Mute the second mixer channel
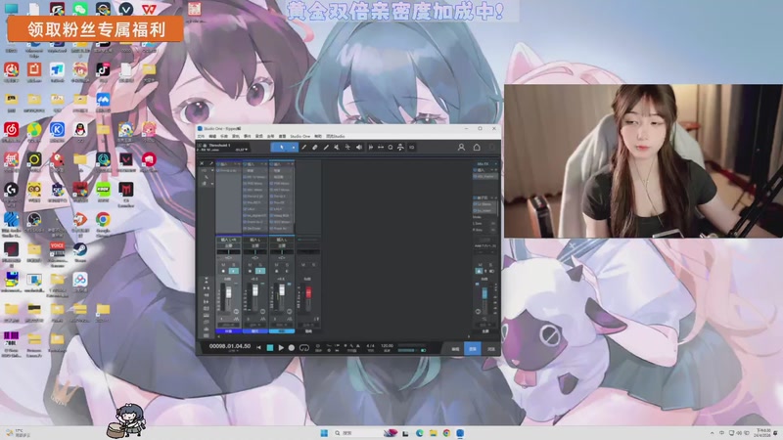 250,264
